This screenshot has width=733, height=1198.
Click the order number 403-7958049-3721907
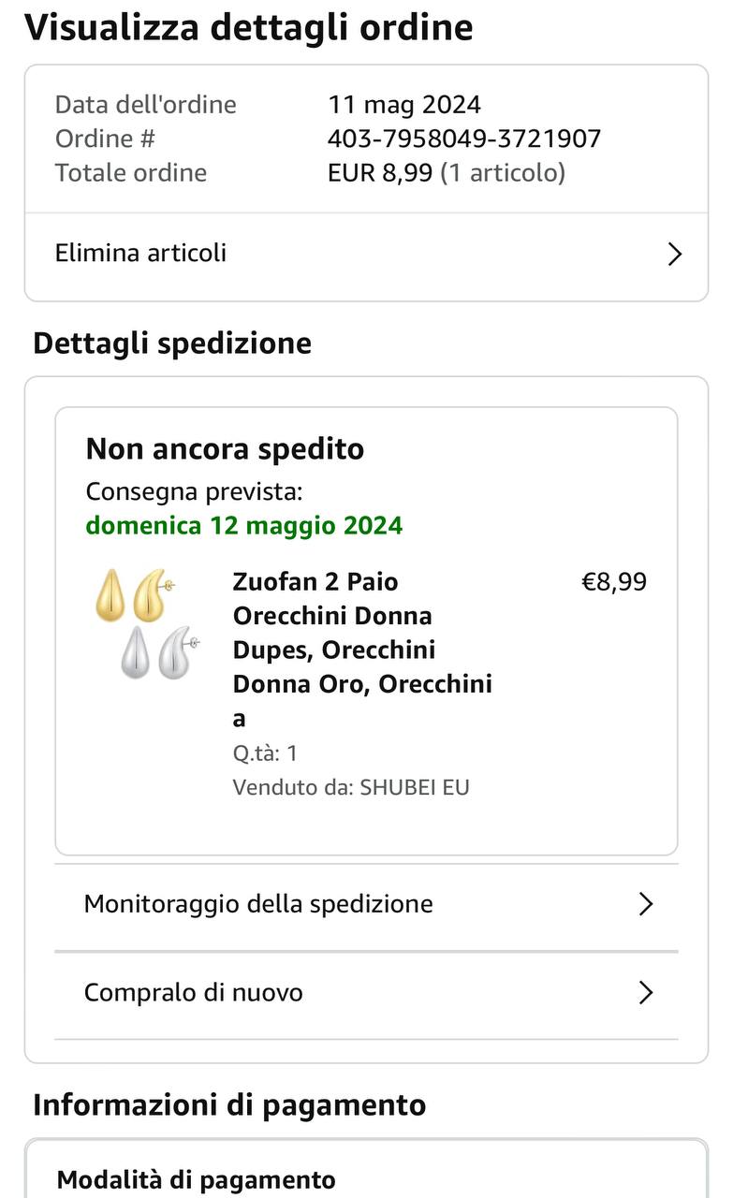[x=463, y=139]
